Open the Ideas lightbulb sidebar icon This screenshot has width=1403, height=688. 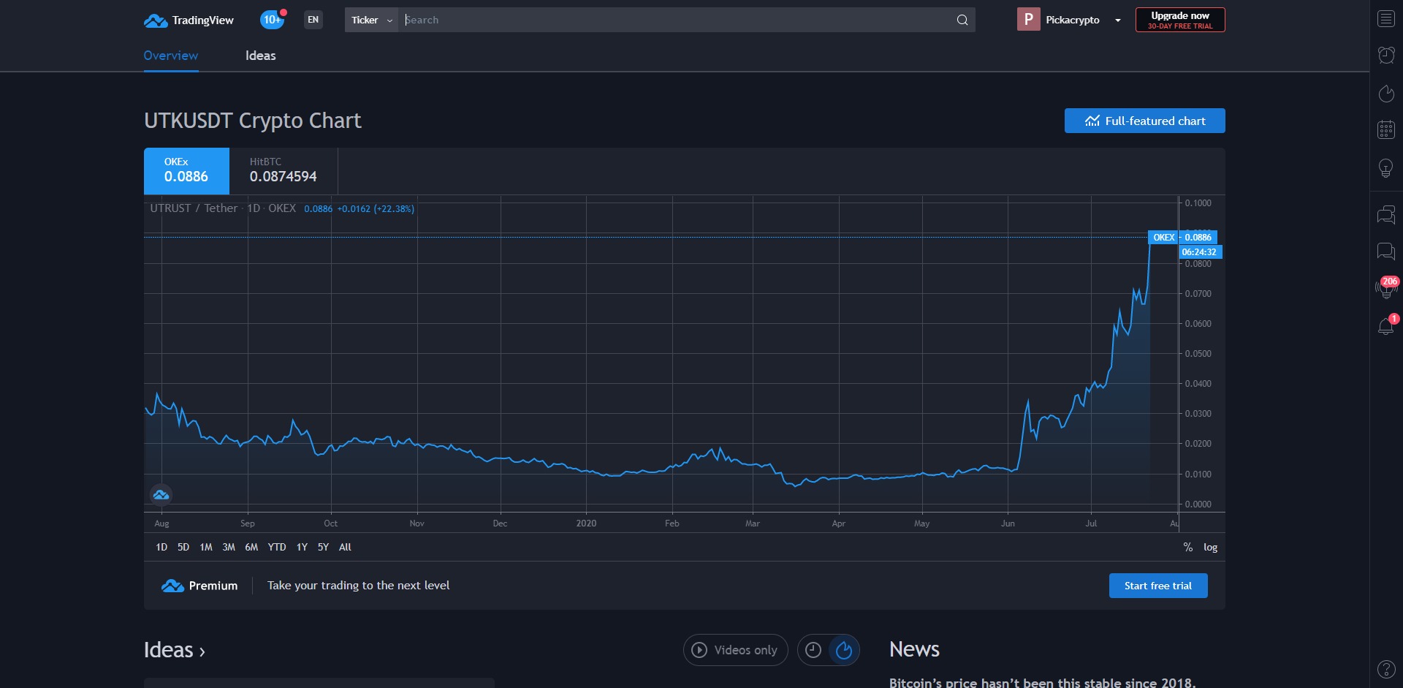coord(1386,168)
